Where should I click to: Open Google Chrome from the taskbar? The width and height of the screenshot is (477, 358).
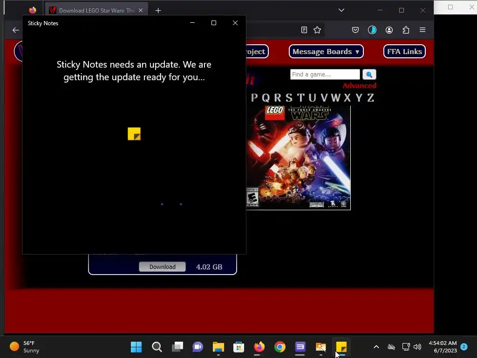(x=279, y=347)
